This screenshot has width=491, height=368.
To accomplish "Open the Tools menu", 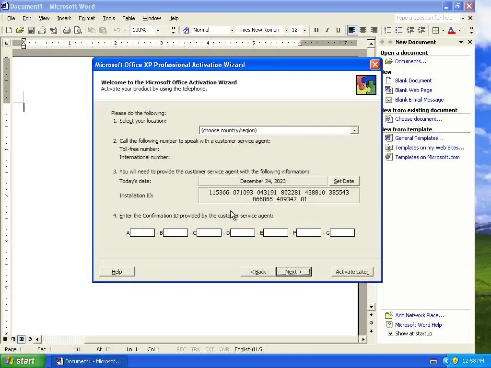I will [x=109, y=18].
